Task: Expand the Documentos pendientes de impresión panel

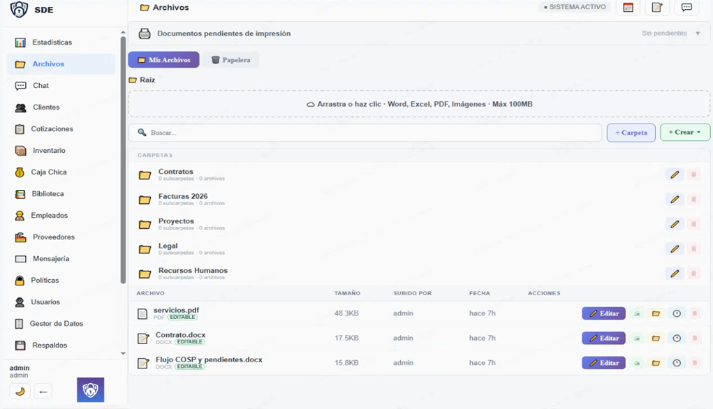Action: click(223, 34)
